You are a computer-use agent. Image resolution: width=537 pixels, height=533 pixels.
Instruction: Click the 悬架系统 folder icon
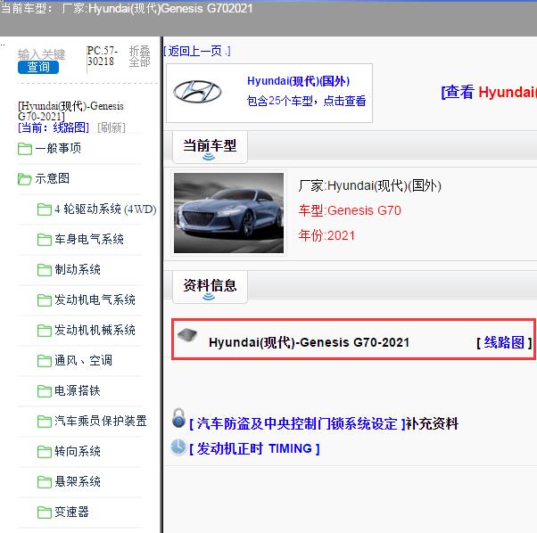pyautogui.click(x=45, y=481)
